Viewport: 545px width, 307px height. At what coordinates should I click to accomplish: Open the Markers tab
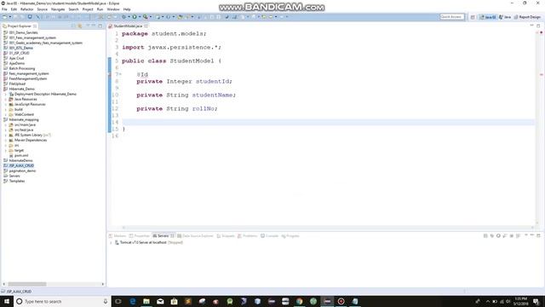(118, 235)
